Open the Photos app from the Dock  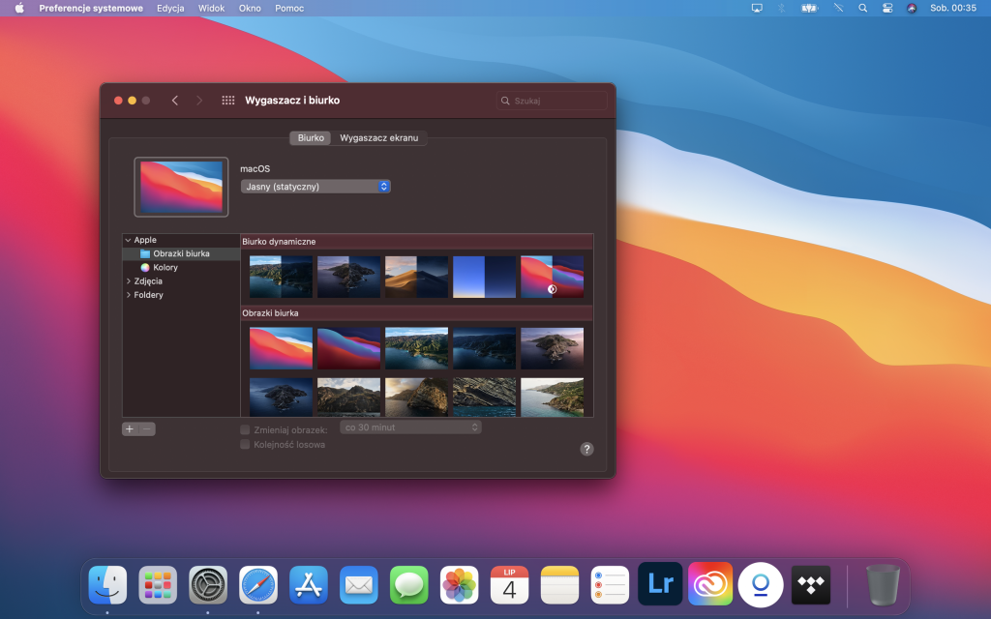[459, 584]
